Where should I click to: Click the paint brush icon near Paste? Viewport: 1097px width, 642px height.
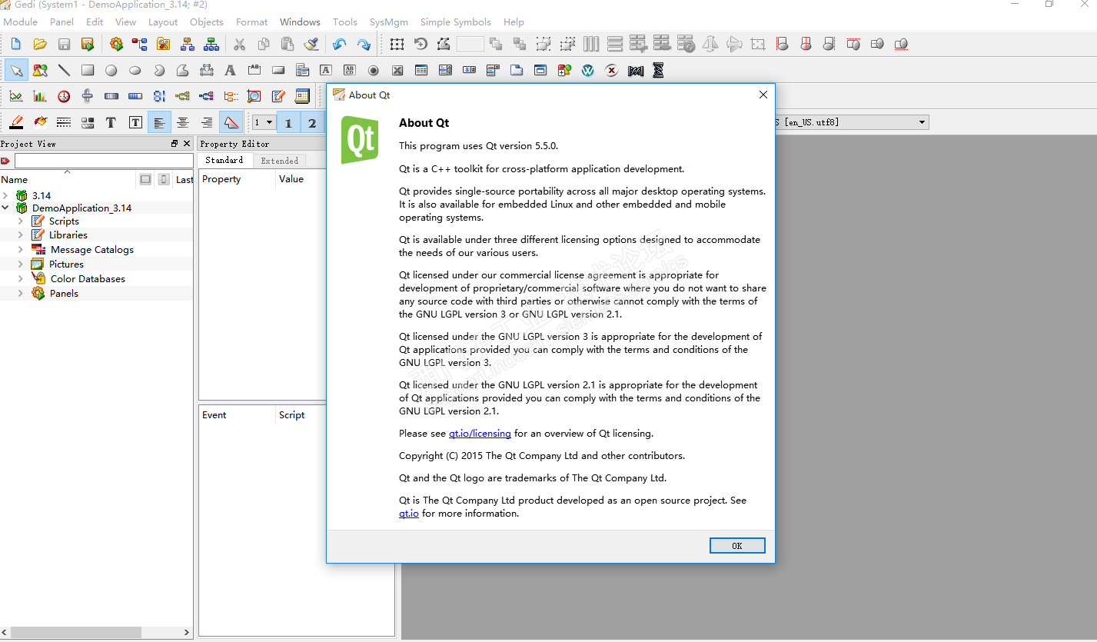coord(311,44)
